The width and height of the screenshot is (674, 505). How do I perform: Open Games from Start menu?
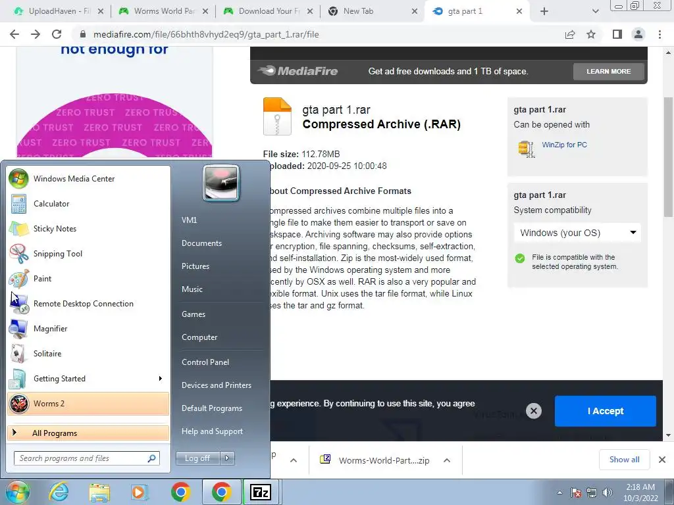(194, 314)
